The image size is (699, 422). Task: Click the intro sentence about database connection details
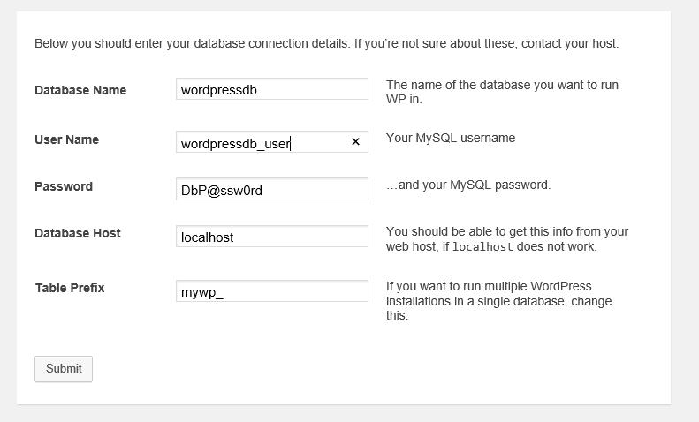tap(327, 43)
